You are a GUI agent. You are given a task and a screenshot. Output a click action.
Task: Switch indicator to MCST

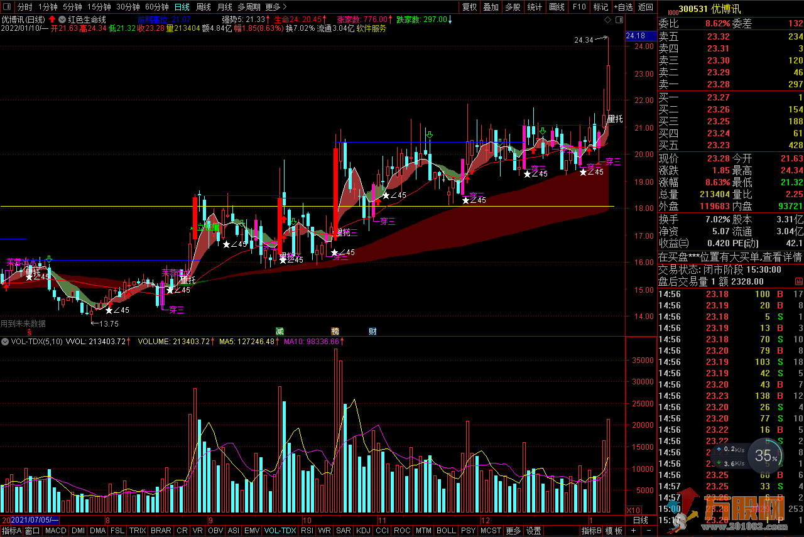(491, 531)
